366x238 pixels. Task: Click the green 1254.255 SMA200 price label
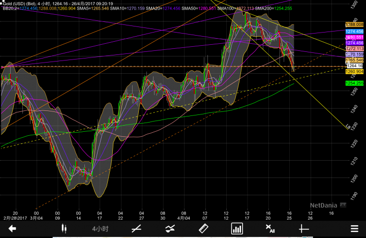(354, 83)
